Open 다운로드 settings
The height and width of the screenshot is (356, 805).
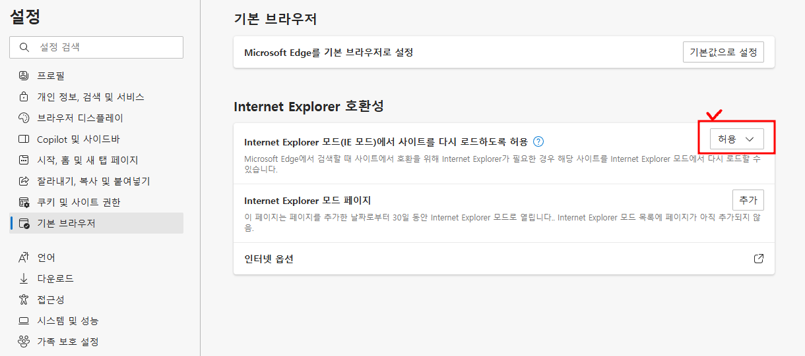click(x=97, y=278)
